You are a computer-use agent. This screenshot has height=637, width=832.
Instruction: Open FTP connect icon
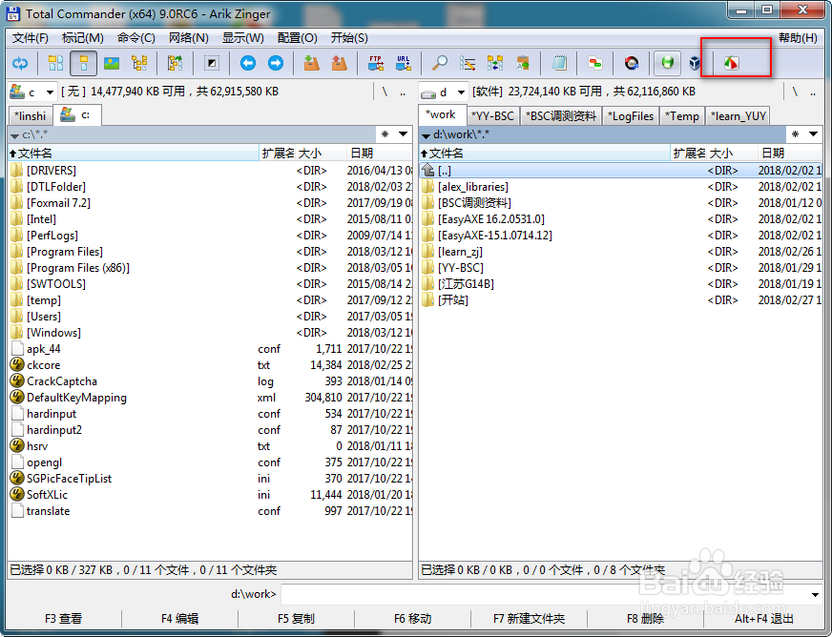coord(376,64)
